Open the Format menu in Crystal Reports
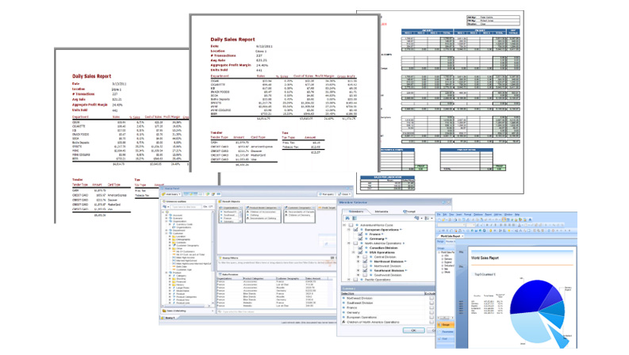This screenshot has width=629, height=355. click(467, 215)
